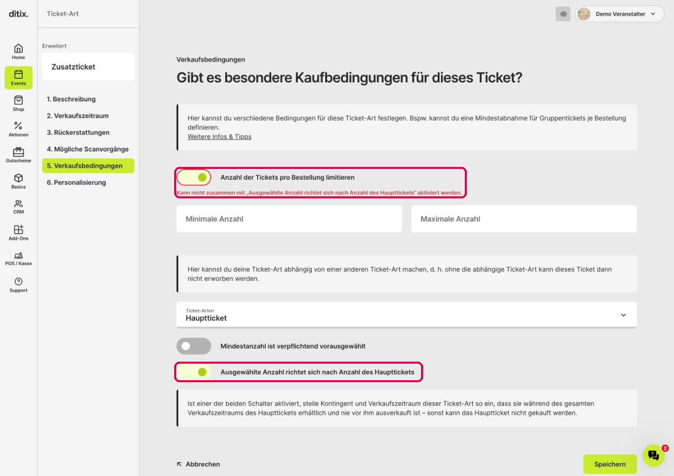674x476 pixels.
Task: Click the Speichern button
Action: pyautogui.click(x=610, y=464)
